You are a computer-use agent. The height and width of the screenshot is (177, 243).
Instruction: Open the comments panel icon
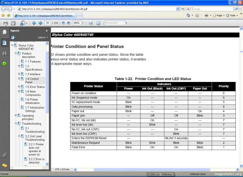point(5,165)
